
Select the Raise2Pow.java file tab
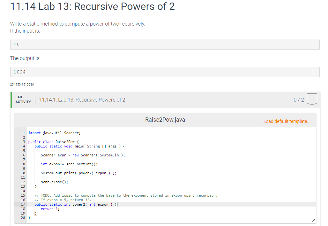[x=165, y=120]
